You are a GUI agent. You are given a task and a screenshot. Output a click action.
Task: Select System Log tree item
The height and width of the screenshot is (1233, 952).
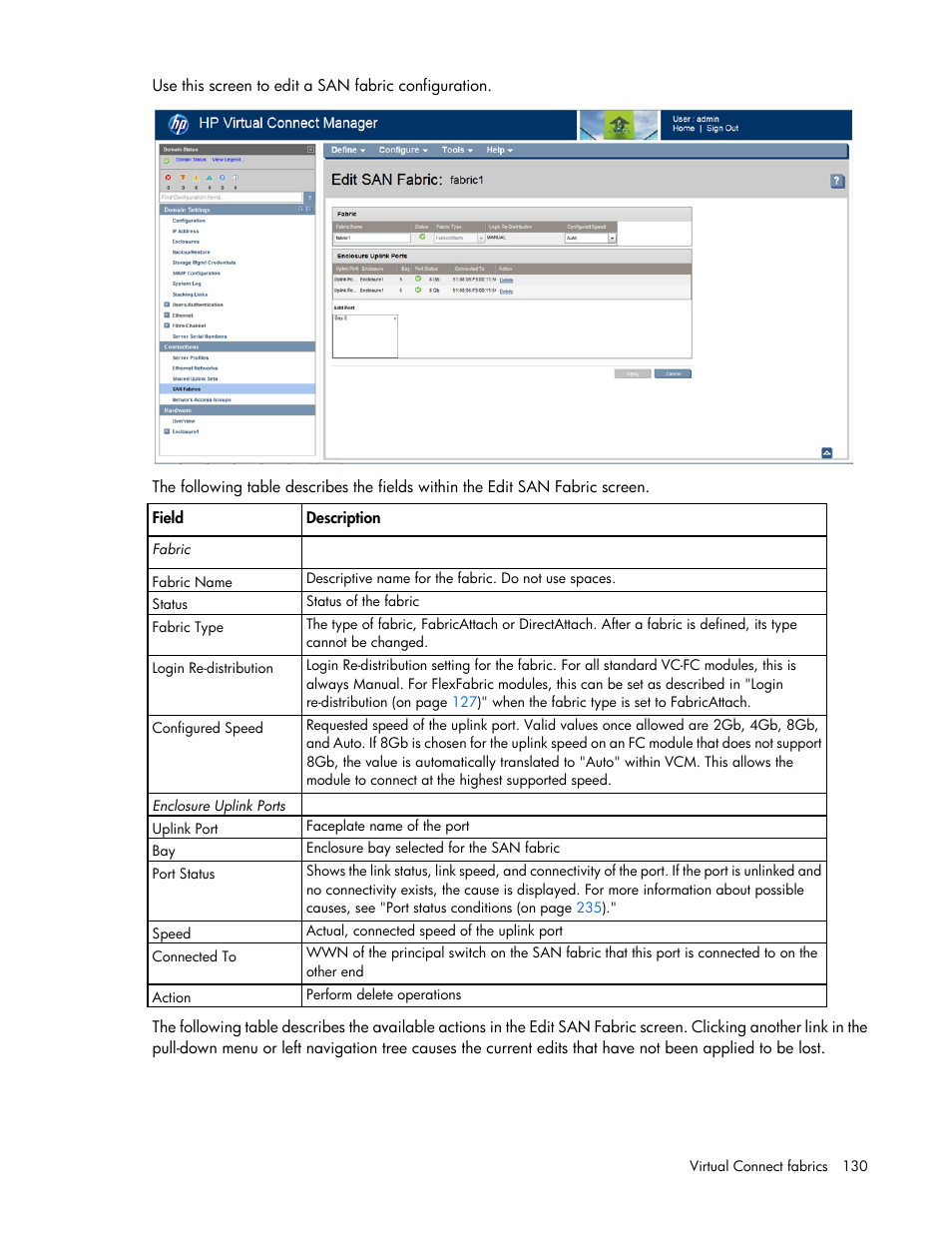coord(187,284)
